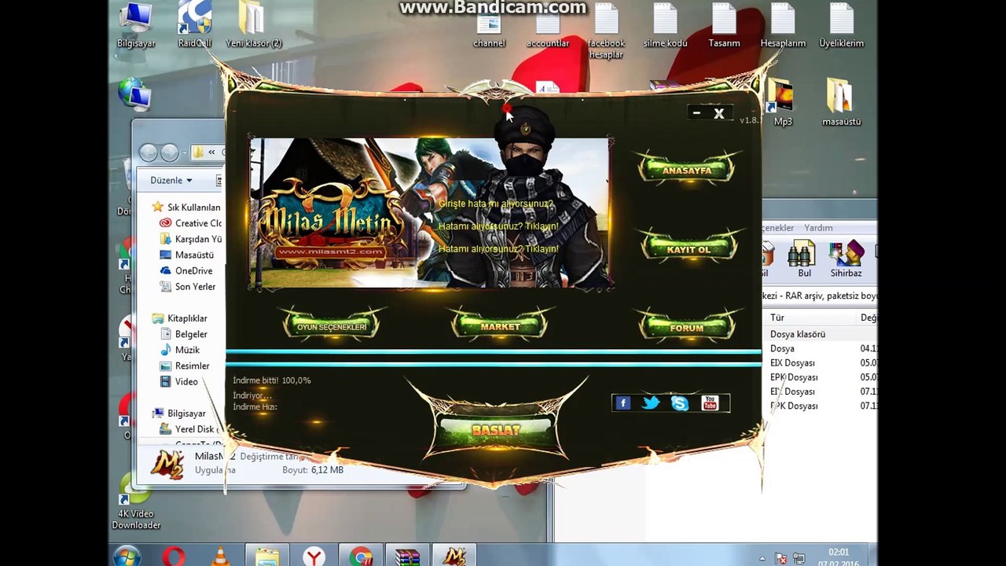This screenshot has height=566, width=1006.
Task: Close the Milas Metin launcher
Action: [718, 113]
